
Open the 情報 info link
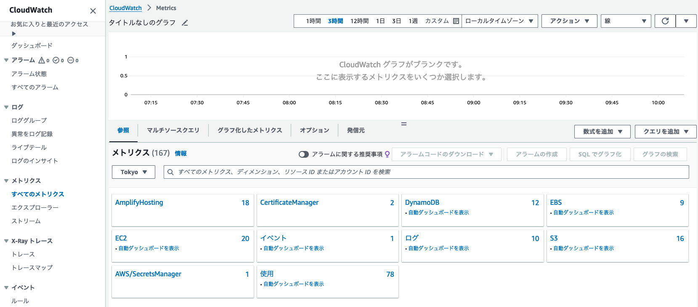pyautogui.click(x=180, y=153)
